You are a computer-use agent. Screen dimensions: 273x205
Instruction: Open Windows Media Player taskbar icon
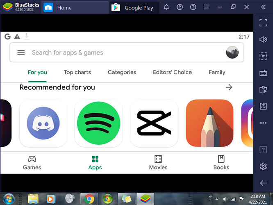[x=51, y=199]
